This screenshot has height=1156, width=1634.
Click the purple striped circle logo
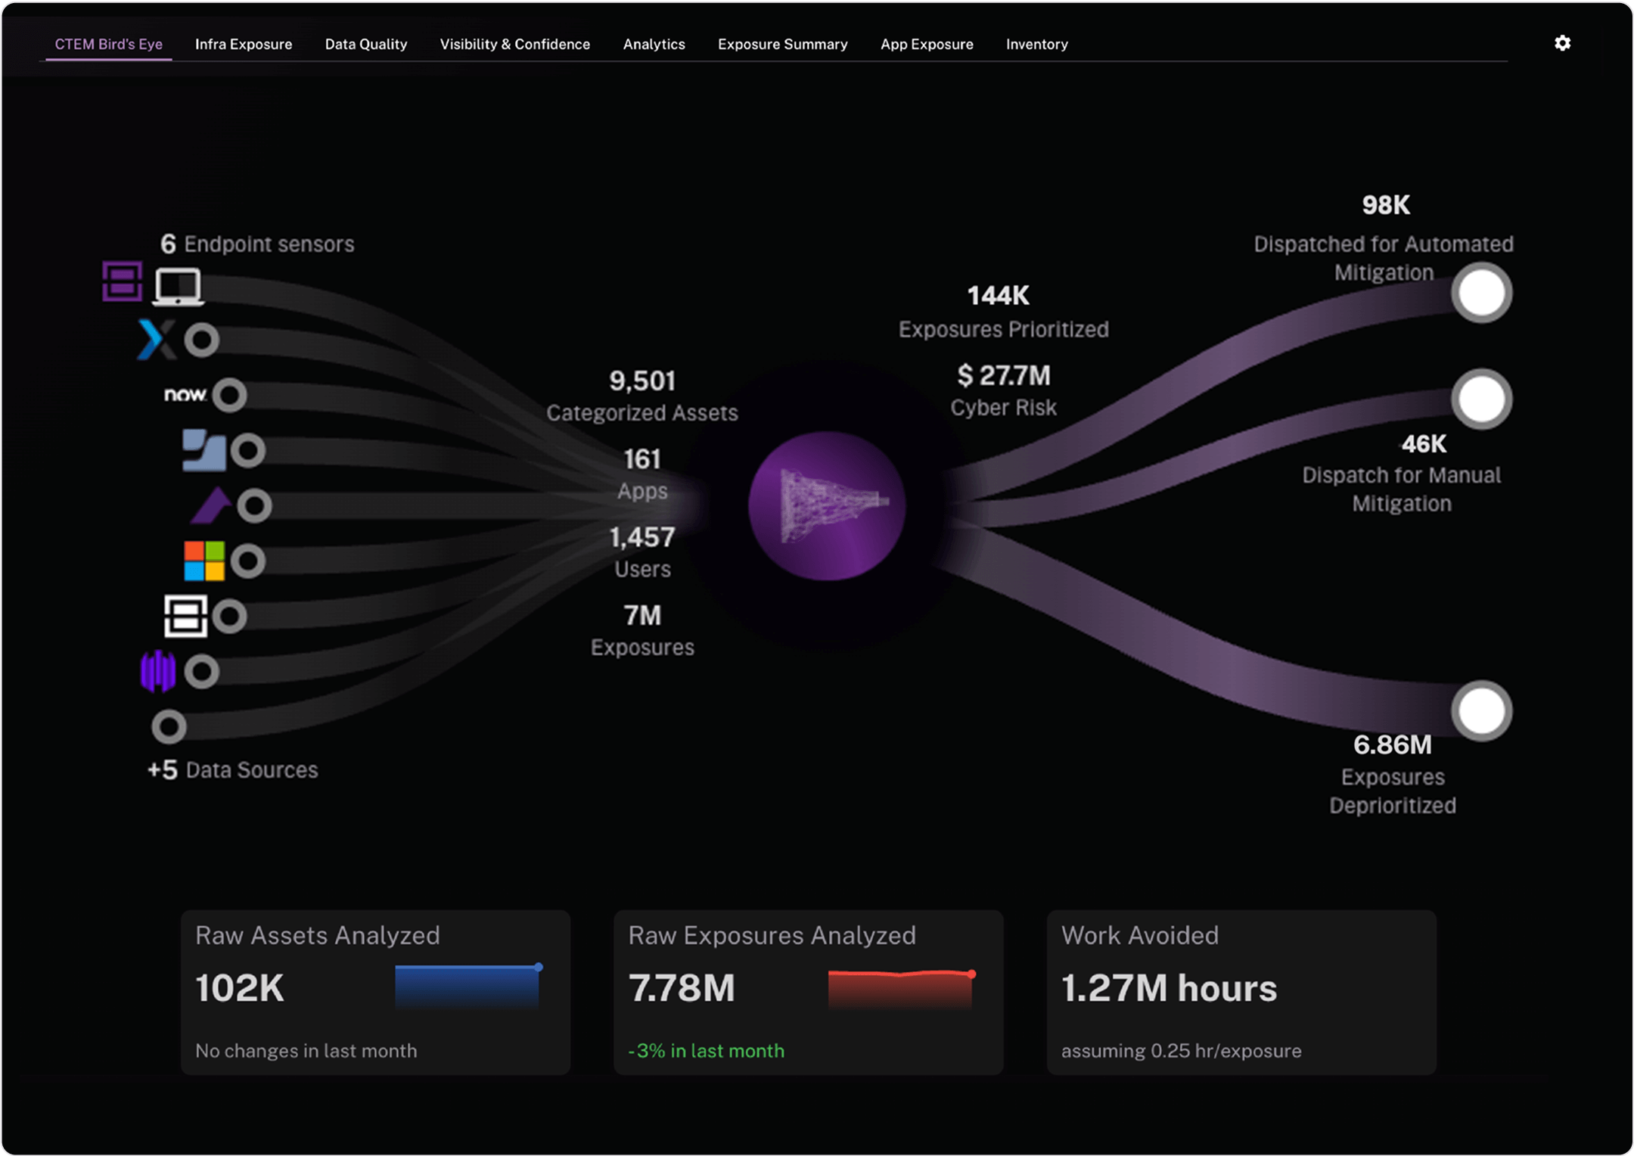tap(158, 671)
